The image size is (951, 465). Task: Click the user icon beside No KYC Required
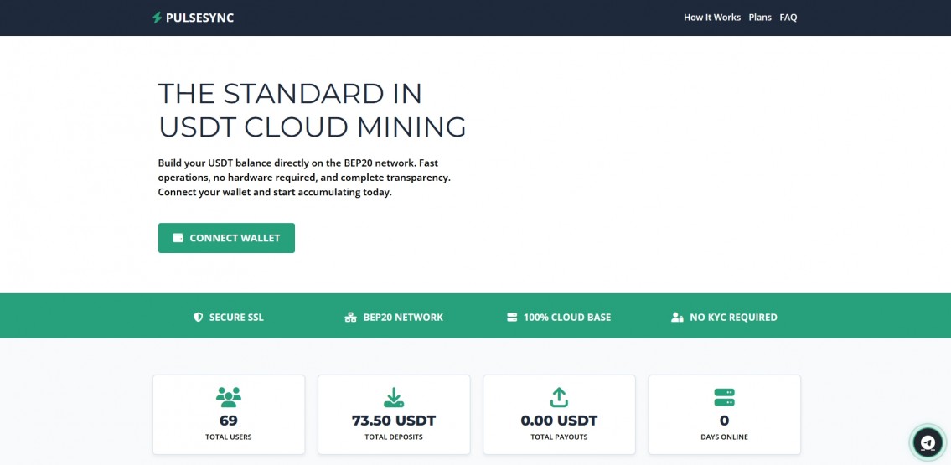coord(677,318)
